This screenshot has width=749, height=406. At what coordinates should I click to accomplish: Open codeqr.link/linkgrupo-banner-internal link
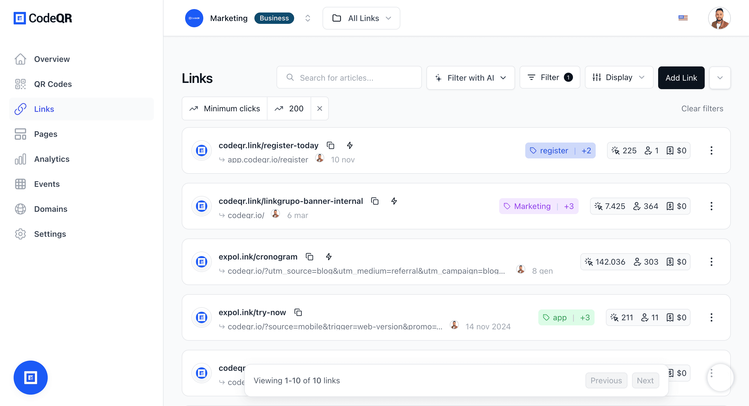291,201
